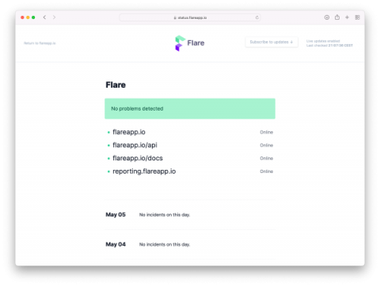
Task: Show tab overview grid icon
Action: 357,17
